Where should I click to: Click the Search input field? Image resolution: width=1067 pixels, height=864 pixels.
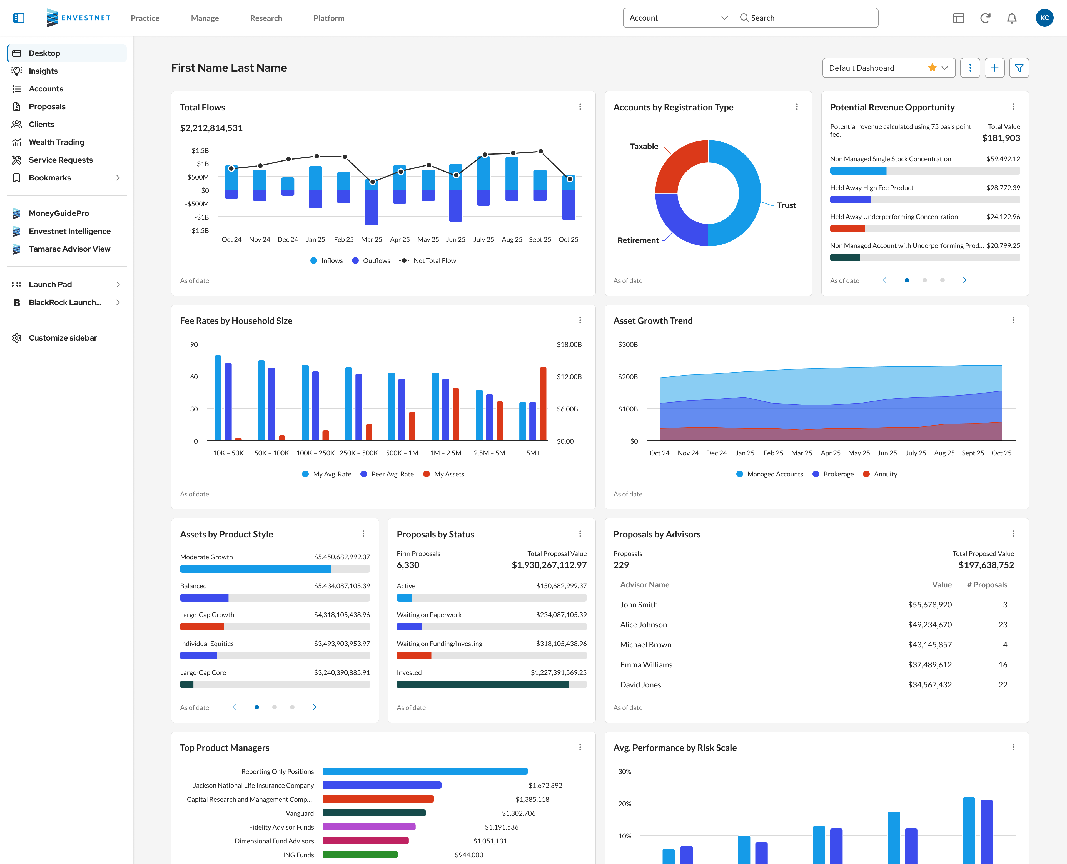coord(805,18)
